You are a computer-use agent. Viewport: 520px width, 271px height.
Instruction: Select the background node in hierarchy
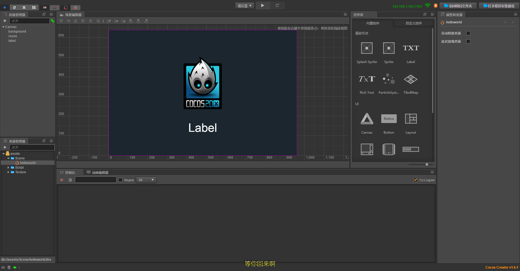click(17, 31)
